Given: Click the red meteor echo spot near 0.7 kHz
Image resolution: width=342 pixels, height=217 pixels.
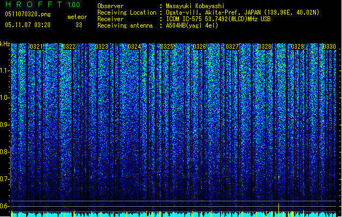Looking at the screenshot, I should (x=278, y=177).
